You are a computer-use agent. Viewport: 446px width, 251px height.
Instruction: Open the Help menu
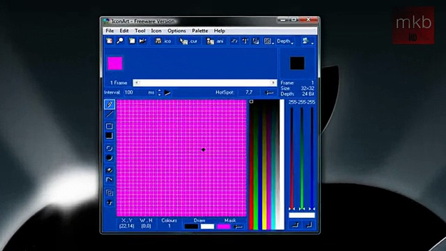(x=220, y=31)
